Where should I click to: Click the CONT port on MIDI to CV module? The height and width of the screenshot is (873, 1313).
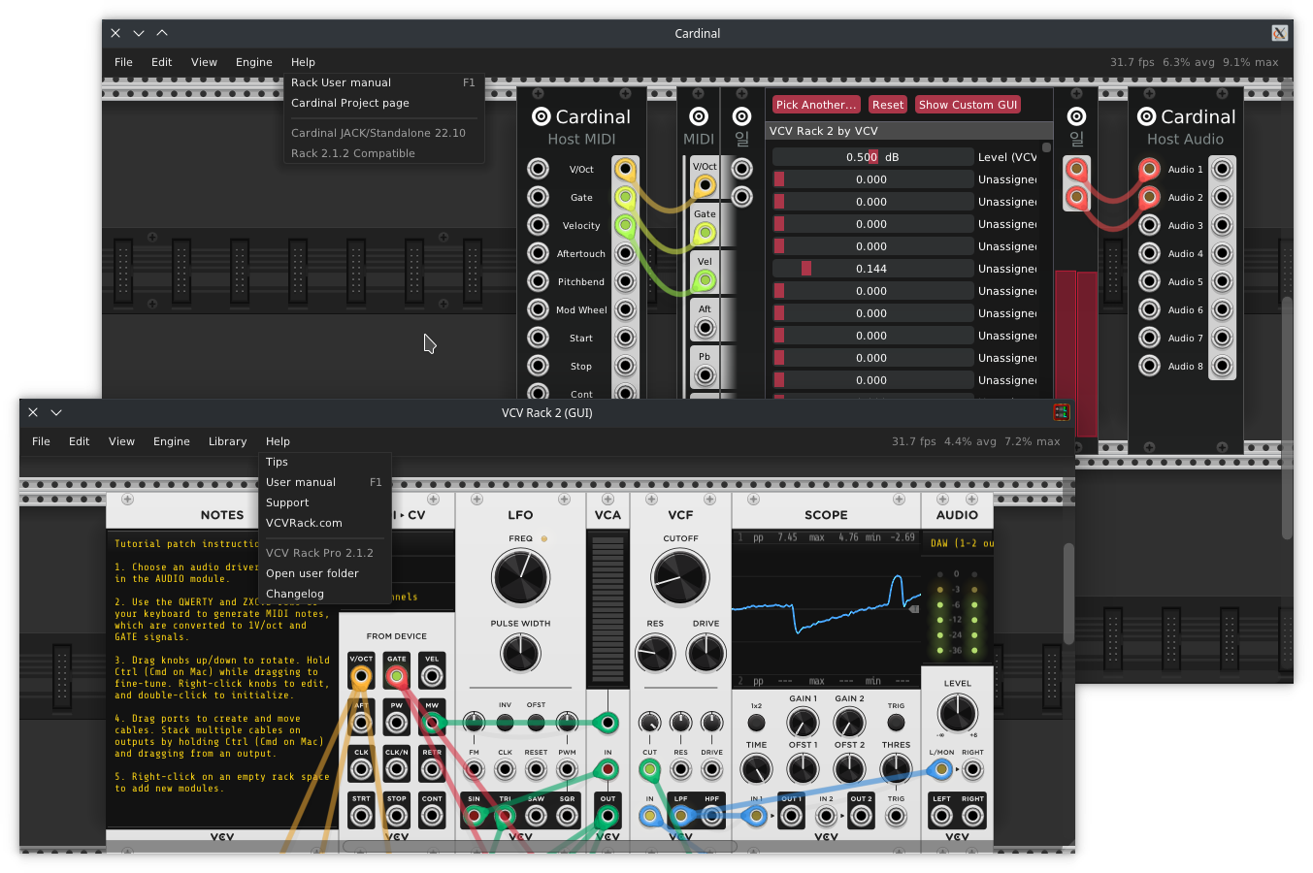coord(432,816)
